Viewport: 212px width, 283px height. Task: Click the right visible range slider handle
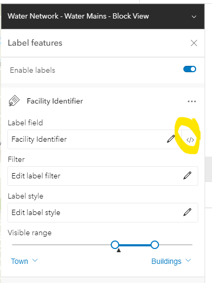(155, 245)
